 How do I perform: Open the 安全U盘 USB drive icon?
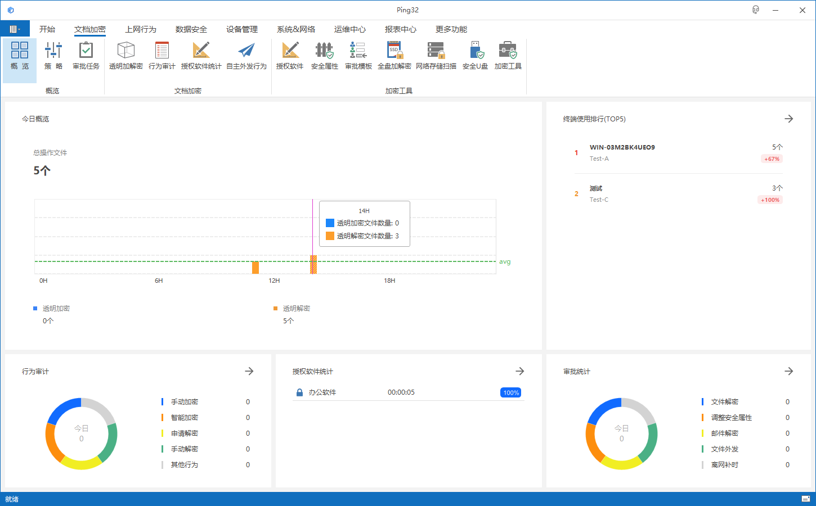475,55
